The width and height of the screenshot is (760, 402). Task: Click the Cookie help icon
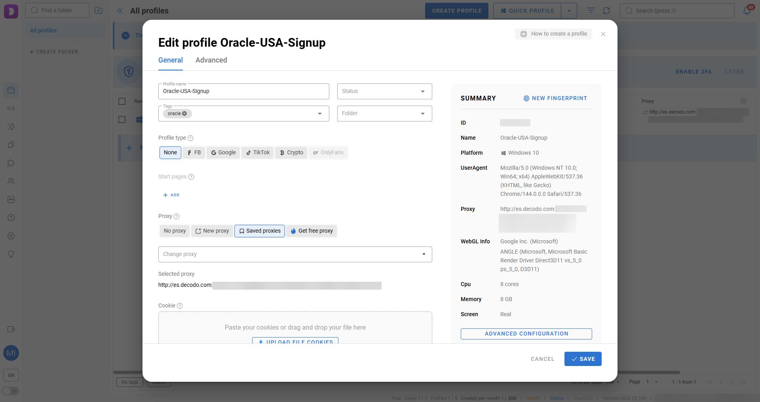[180, 306]
